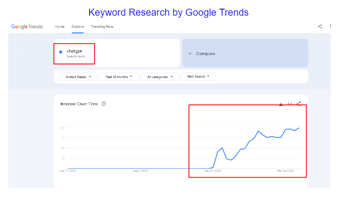Click the Google Trends logo

[x=27, y=27]
